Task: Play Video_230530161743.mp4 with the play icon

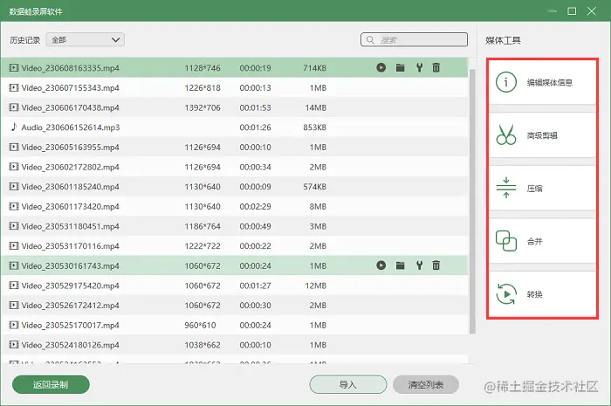Action: pyautogui.click(x=381, y=265)
